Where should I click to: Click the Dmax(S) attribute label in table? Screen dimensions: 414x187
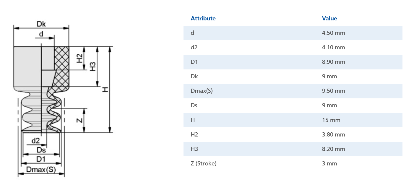(202, 91)
